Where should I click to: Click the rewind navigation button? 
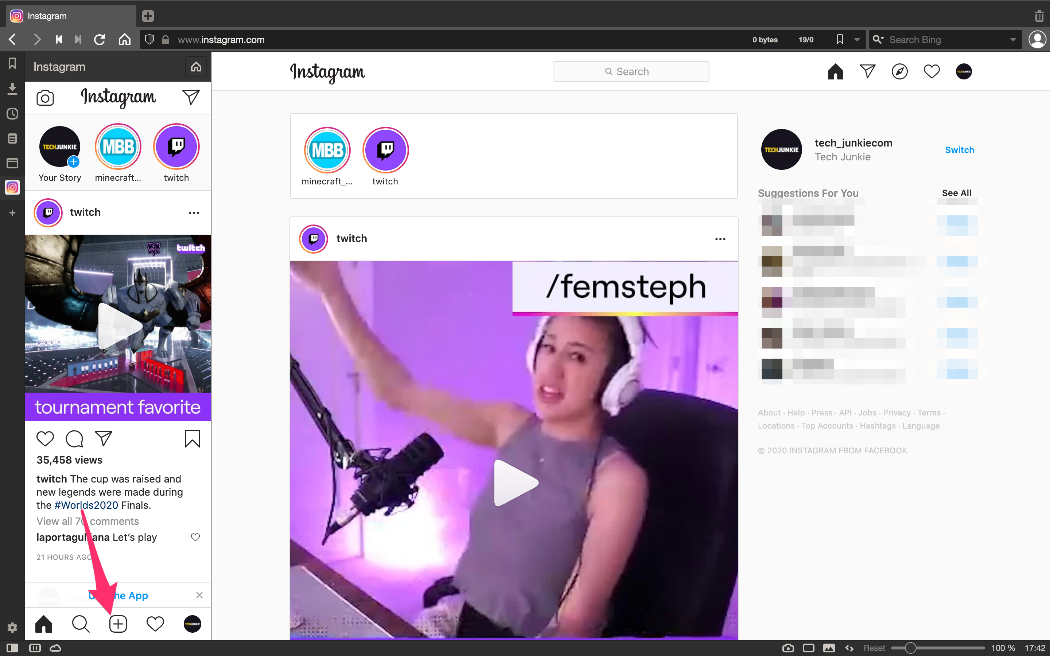tap(59, 39)
